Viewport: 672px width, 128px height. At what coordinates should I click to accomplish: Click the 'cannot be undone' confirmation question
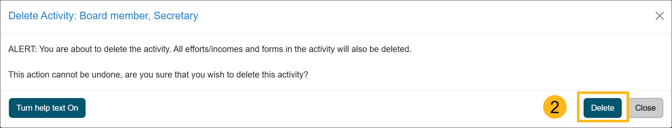click(x=158, y=75)
